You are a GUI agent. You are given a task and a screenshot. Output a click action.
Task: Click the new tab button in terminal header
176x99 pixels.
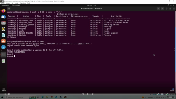tap(9, 9)
